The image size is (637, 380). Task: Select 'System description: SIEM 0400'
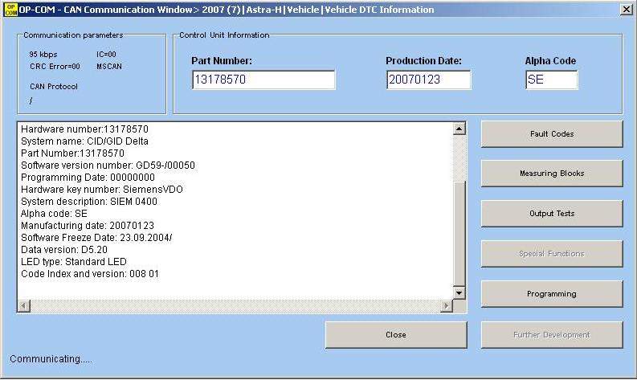click(89, 202)
